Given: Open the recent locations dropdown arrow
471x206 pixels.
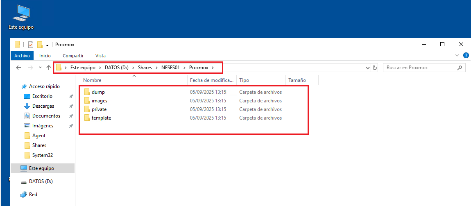Looking at the screenshot, I should [41, 68].
